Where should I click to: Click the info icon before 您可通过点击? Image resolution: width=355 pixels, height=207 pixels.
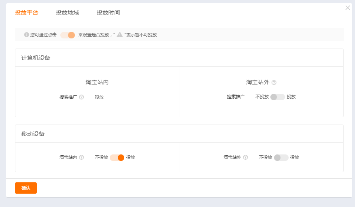26,35
